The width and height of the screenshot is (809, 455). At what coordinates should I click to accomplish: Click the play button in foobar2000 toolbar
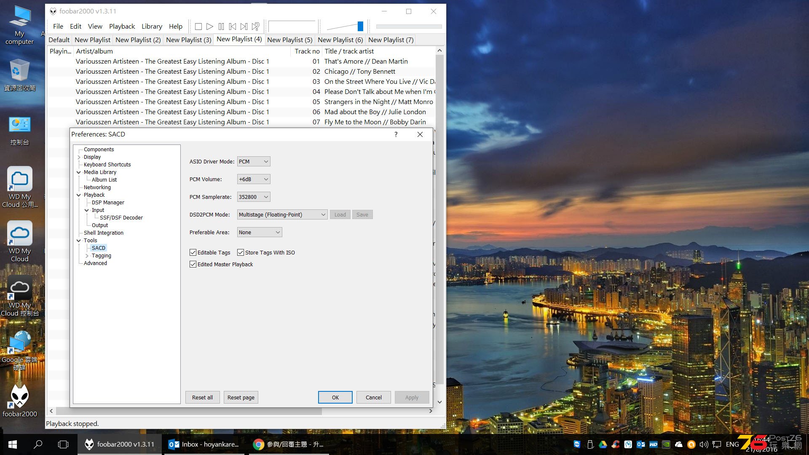coord(209,26)
